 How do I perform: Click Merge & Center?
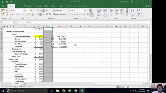pos(59,14)
